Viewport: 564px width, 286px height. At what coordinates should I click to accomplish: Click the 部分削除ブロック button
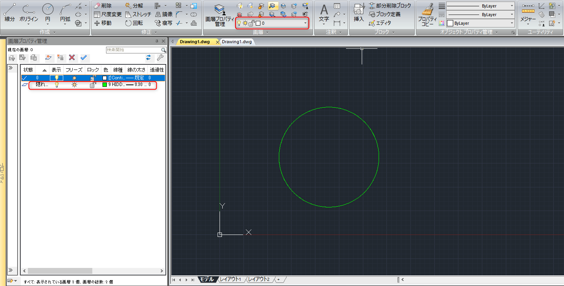(390, 5)
